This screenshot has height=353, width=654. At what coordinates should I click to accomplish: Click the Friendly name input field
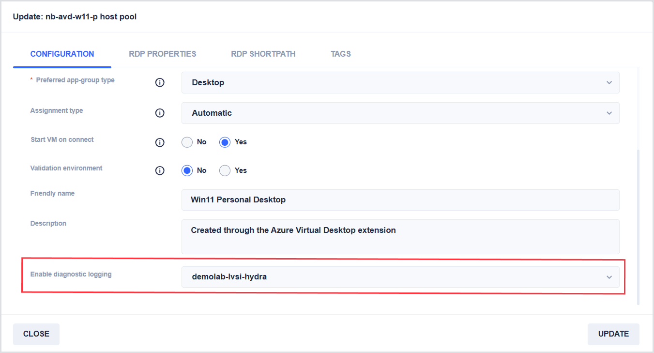pos(400,200)
